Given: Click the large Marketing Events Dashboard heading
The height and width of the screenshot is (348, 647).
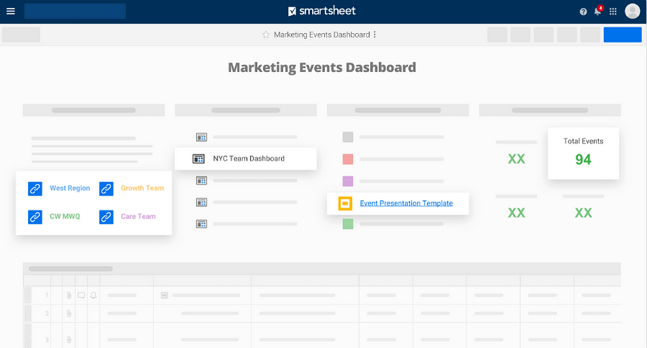Looking at the screenshot, I should pyautogui.click(x=322, y=67).
